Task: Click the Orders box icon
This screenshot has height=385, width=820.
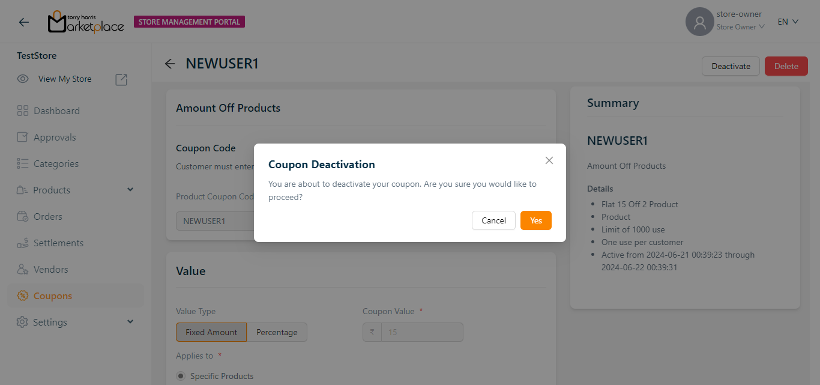Action: 23,216
